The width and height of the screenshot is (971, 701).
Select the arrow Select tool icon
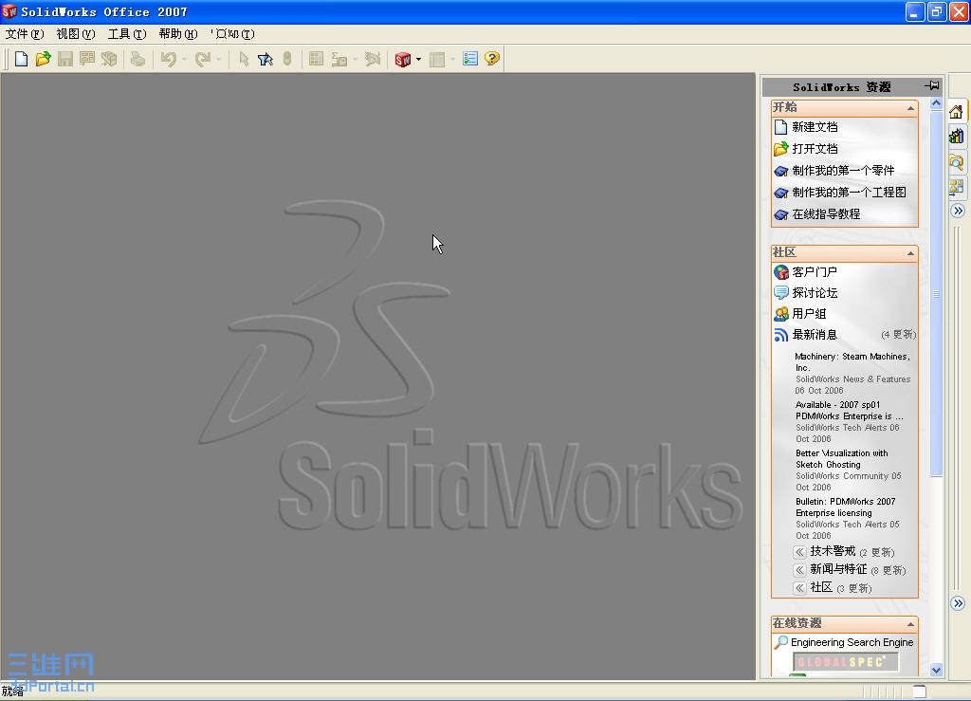(x=244, y=59)
